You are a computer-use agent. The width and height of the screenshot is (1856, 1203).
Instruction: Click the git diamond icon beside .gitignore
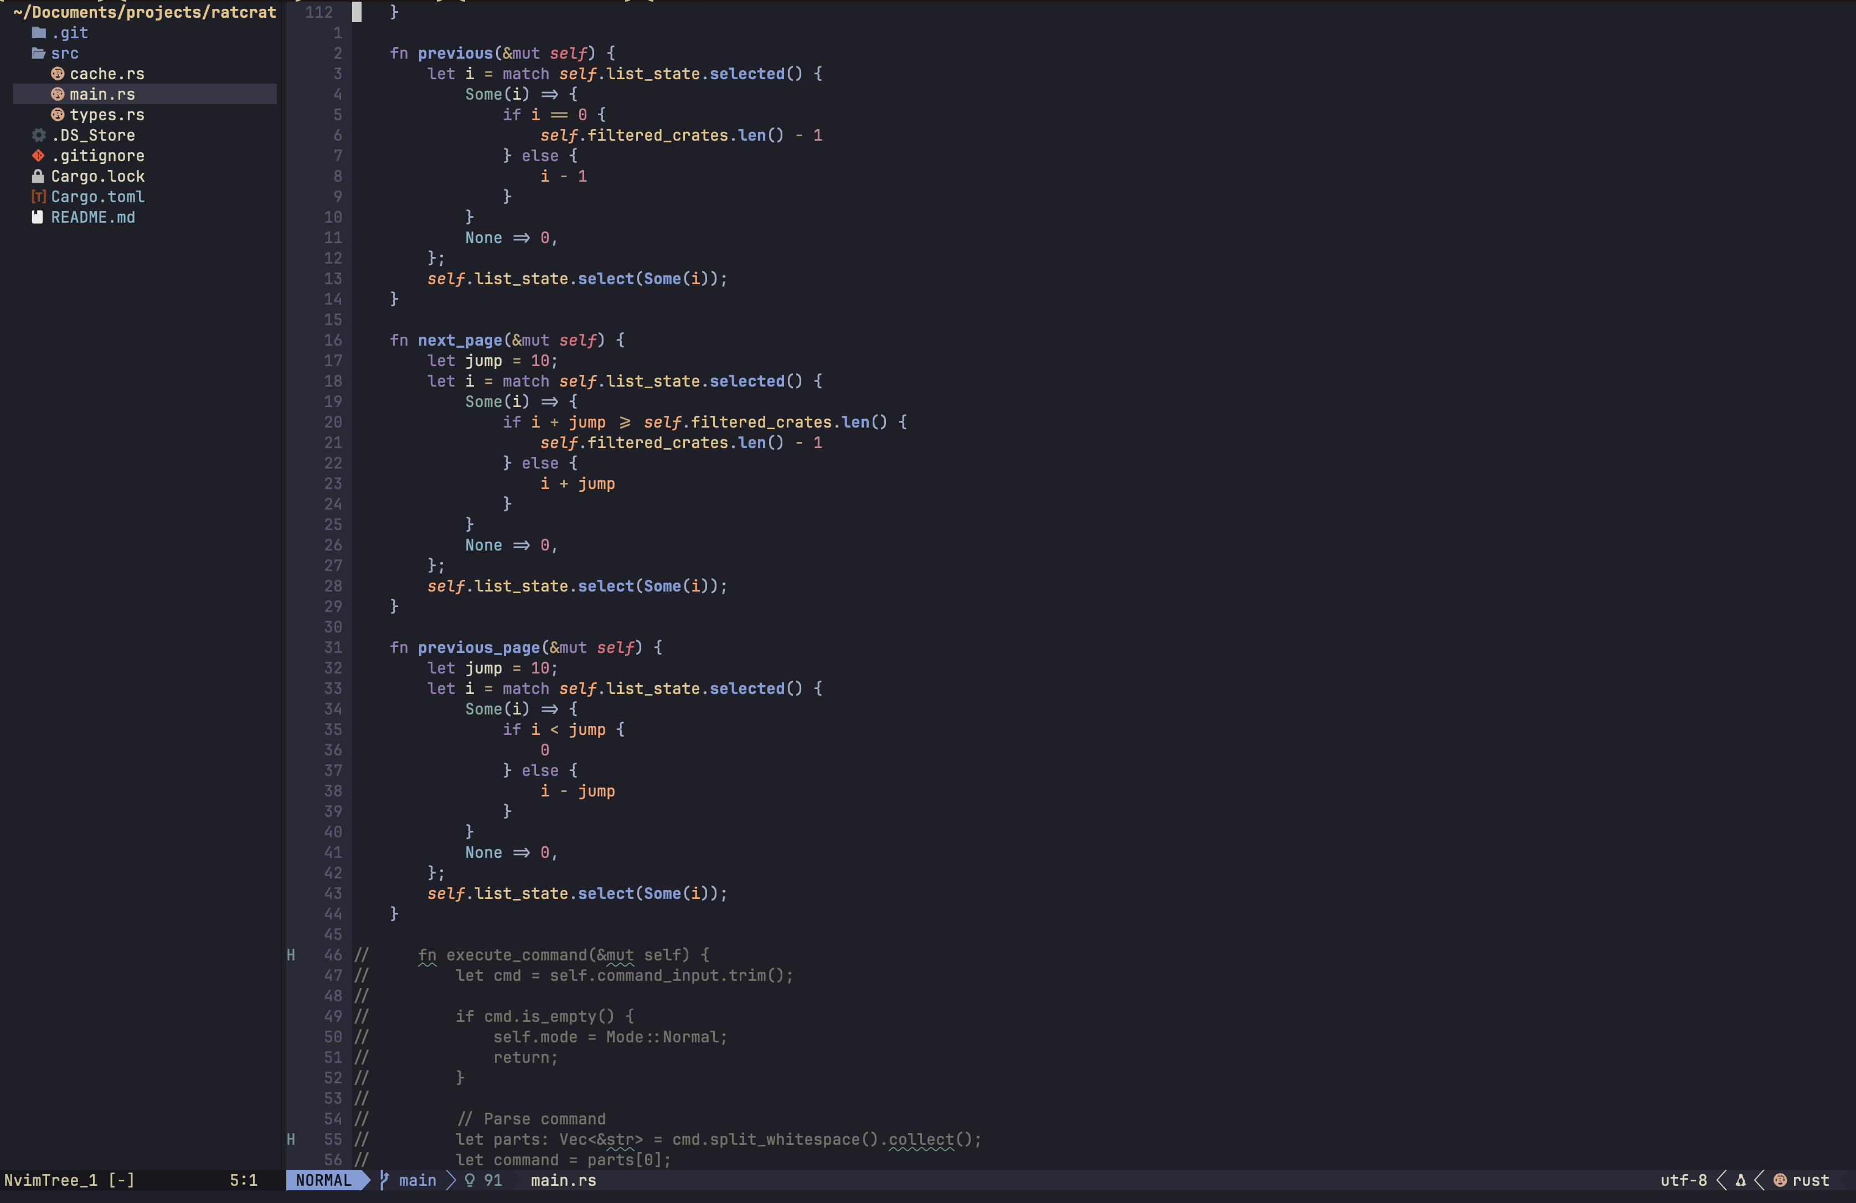pos(38,155)
